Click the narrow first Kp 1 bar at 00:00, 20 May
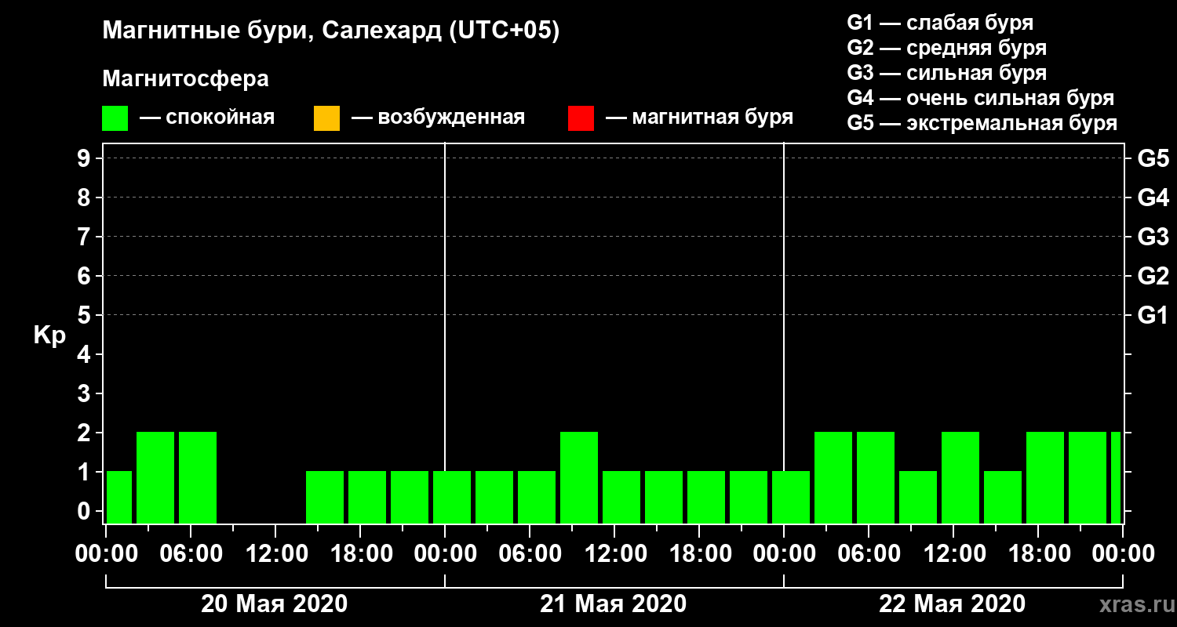Image resolution: width=1177 pixels, height=627 pixels. [119, 497]
